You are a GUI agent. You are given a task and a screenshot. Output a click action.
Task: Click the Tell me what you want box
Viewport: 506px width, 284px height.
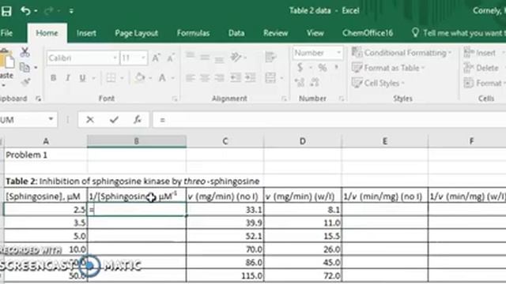tap(459, 33)
